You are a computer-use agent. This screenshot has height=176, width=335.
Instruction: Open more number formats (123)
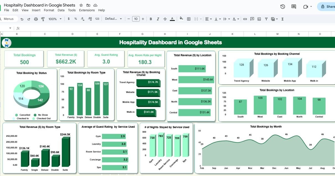coord(97,19)
